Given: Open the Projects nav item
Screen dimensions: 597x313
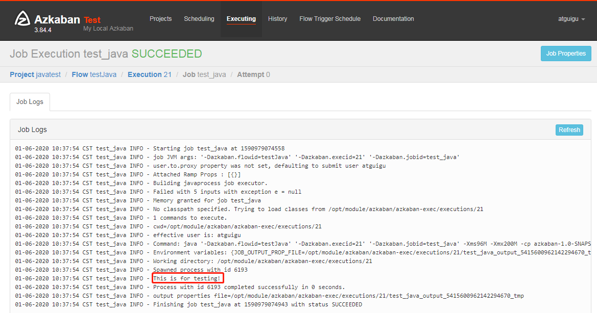Looking at the screenshot, I should [161, 19].
